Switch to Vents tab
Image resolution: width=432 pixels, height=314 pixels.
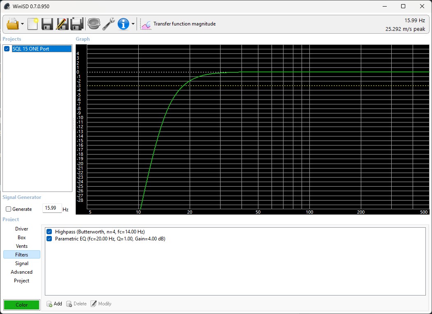(x=22, y=246)
